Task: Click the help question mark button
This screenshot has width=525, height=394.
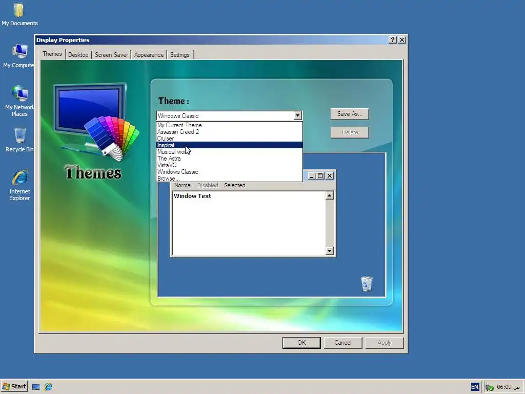Action: [x=392, y=40]
